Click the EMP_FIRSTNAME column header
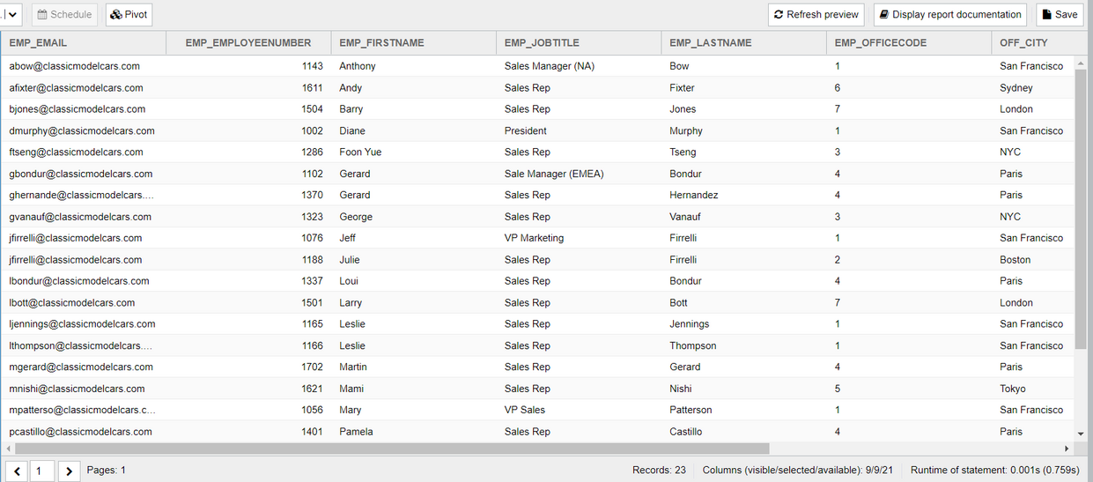The image size is (1093, 482). [381, 42]
